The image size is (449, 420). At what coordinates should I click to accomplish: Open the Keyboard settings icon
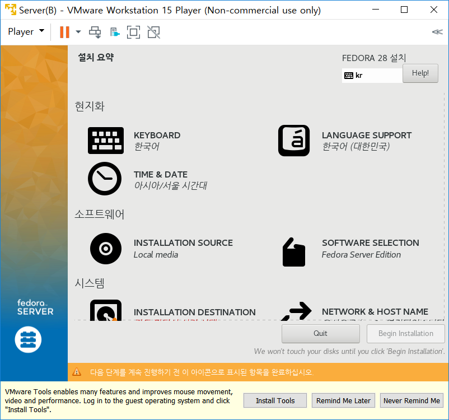pyautogui.click(x=106, y=141)
